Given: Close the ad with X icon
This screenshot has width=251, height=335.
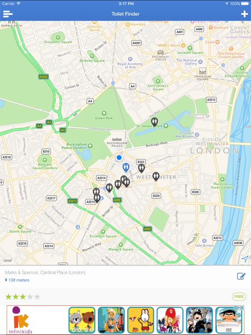Looking at the screenshot, I should (x=242, y=308).
